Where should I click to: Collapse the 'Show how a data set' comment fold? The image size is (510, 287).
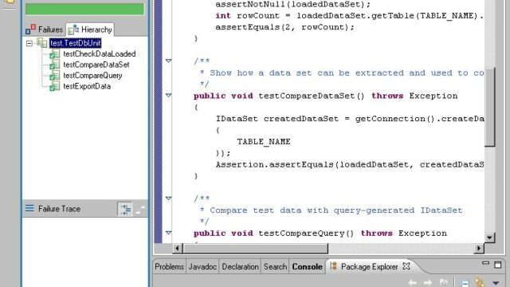tap(168, 61)
